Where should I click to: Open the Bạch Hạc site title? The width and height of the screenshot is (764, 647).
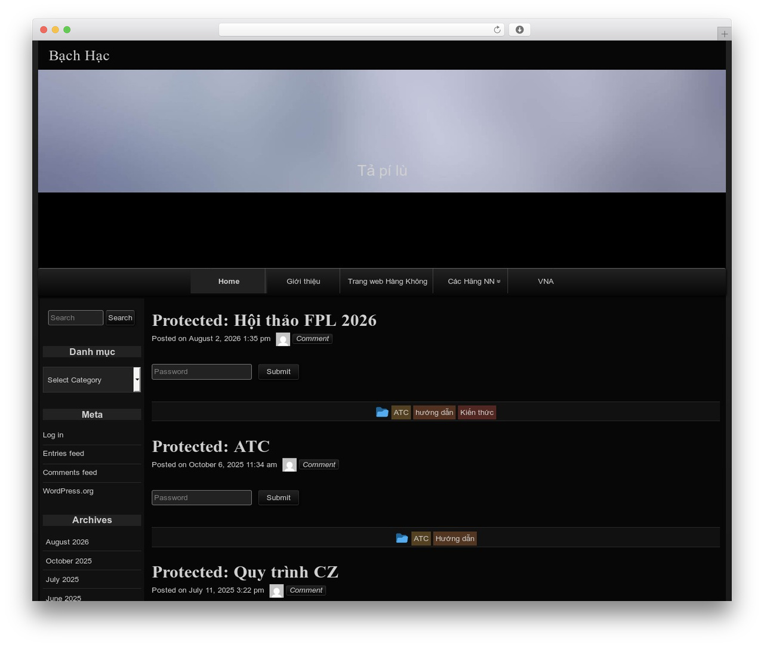pyautogui.click(x=79, y=56)
